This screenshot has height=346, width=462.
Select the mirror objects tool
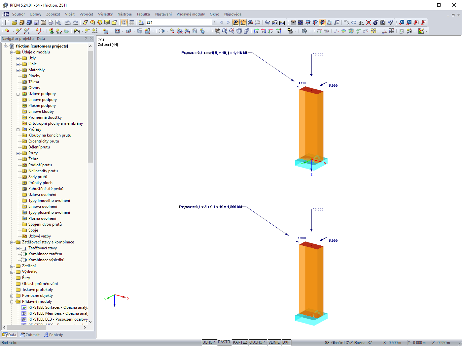[x=361, y=22]
